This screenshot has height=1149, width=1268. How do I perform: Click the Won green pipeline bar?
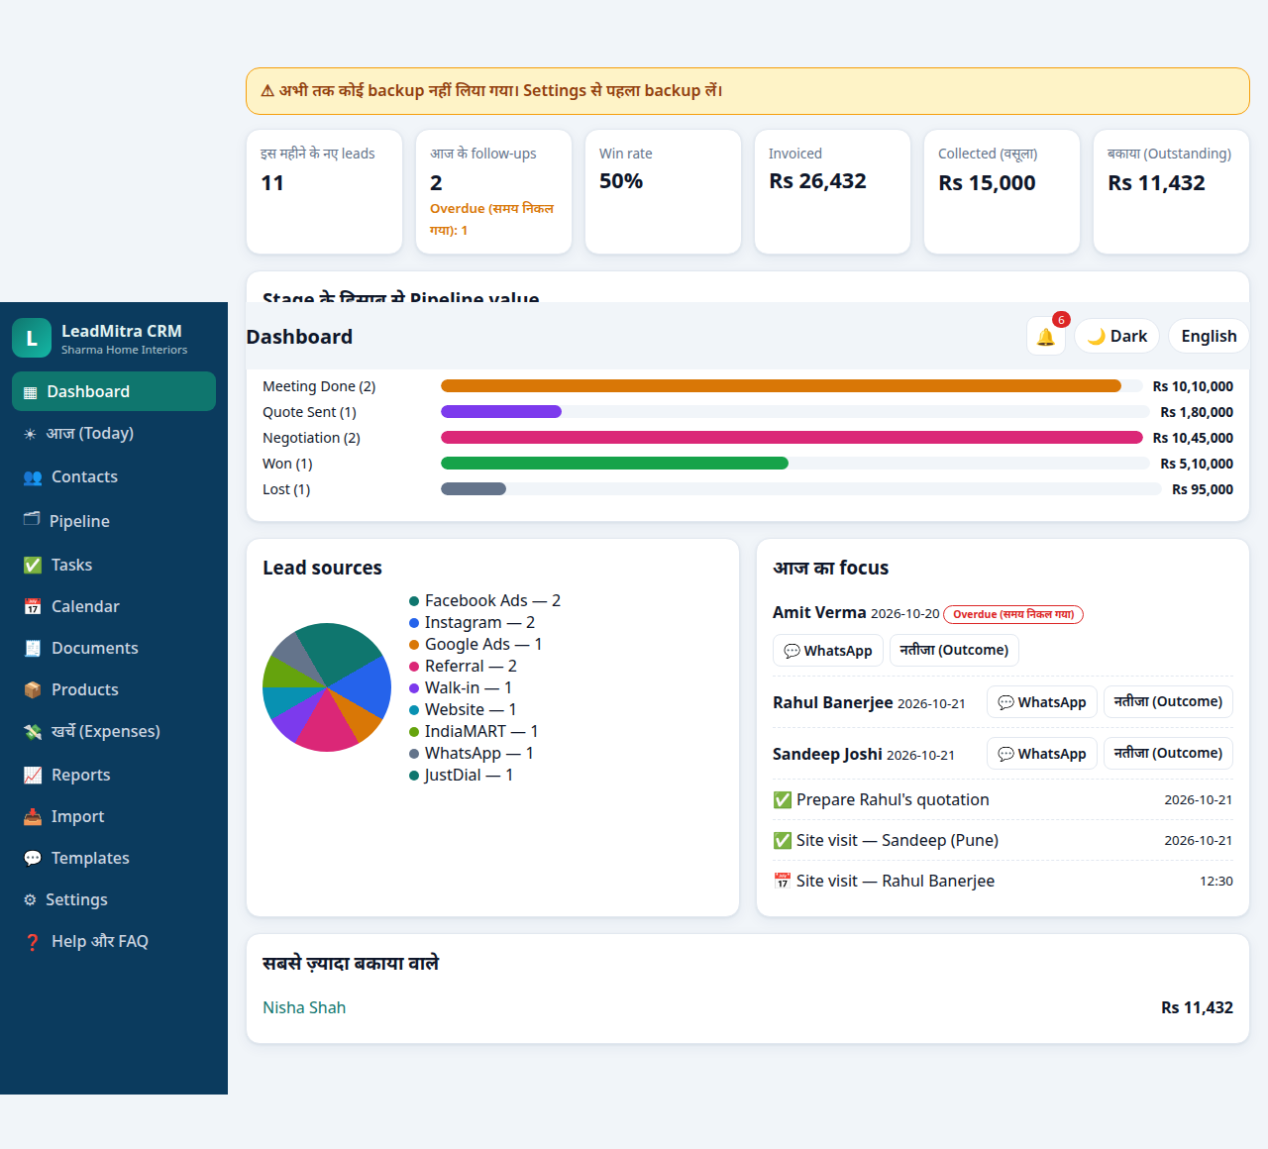[x=614, y=464]
